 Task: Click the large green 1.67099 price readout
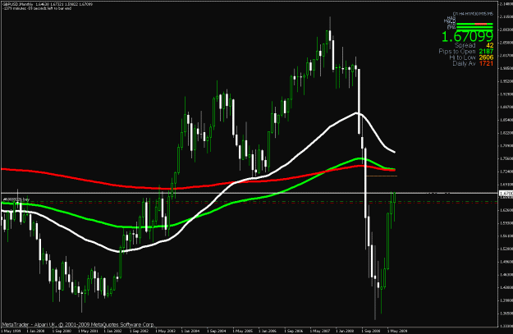[467, 37]
